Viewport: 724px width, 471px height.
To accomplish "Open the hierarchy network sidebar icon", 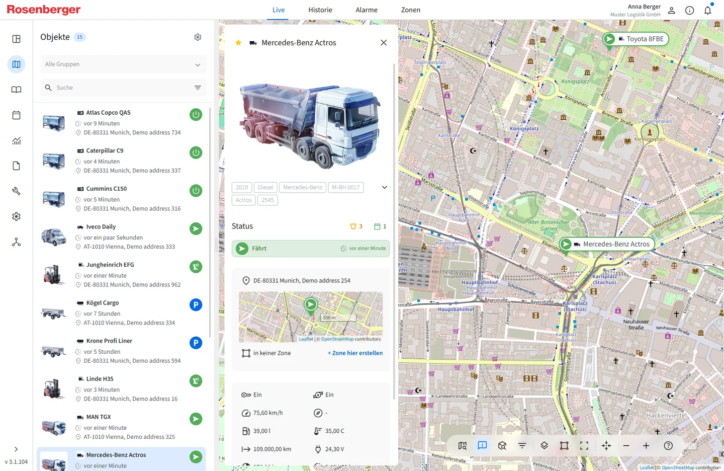I will (x=16, y=242).
